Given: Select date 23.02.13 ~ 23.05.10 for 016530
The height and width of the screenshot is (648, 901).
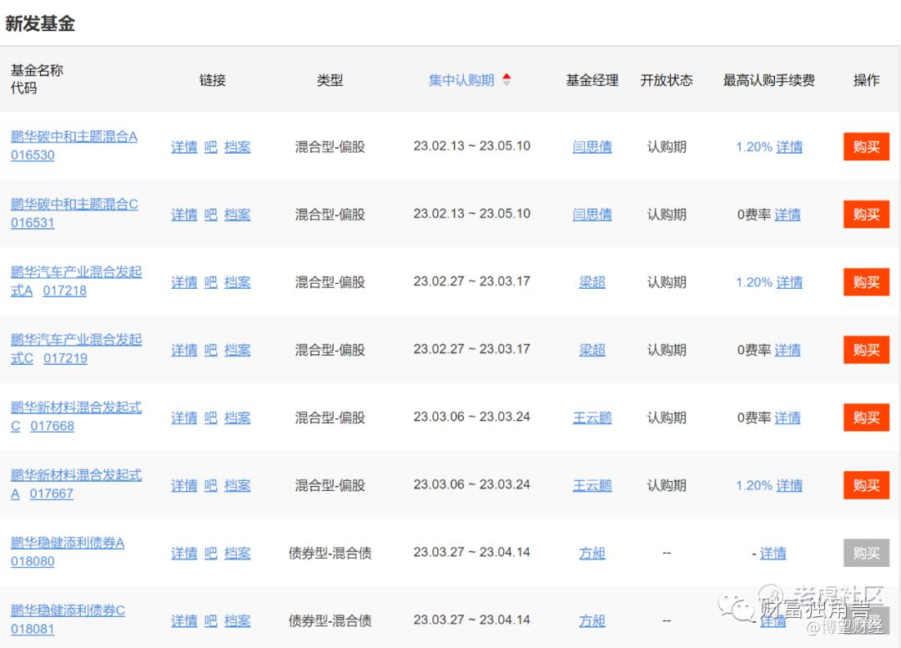Looking at the screenshot, I should [471, 146].
